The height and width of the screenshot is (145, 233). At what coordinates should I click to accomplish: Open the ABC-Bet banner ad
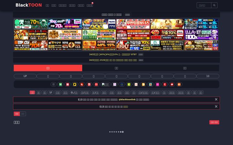[99, 45]
